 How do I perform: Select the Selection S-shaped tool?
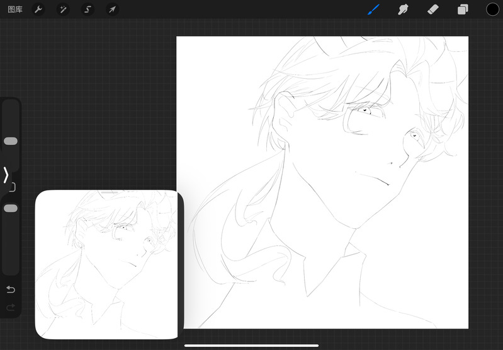pyautogui.click(x=88, y=9)
